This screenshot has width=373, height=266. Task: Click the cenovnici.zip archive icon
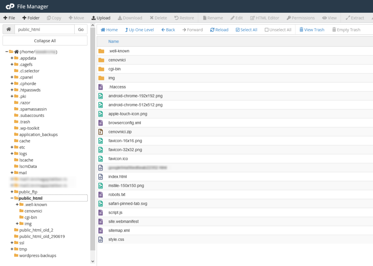[101, 132]
